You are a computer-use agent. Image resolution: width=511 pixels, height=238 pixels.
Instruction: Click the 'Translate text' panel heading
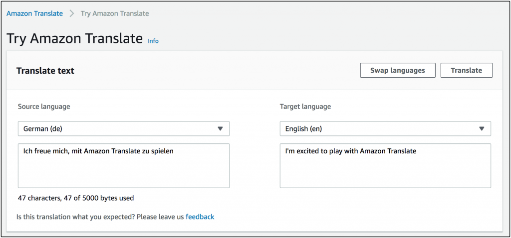coord(45,71)
